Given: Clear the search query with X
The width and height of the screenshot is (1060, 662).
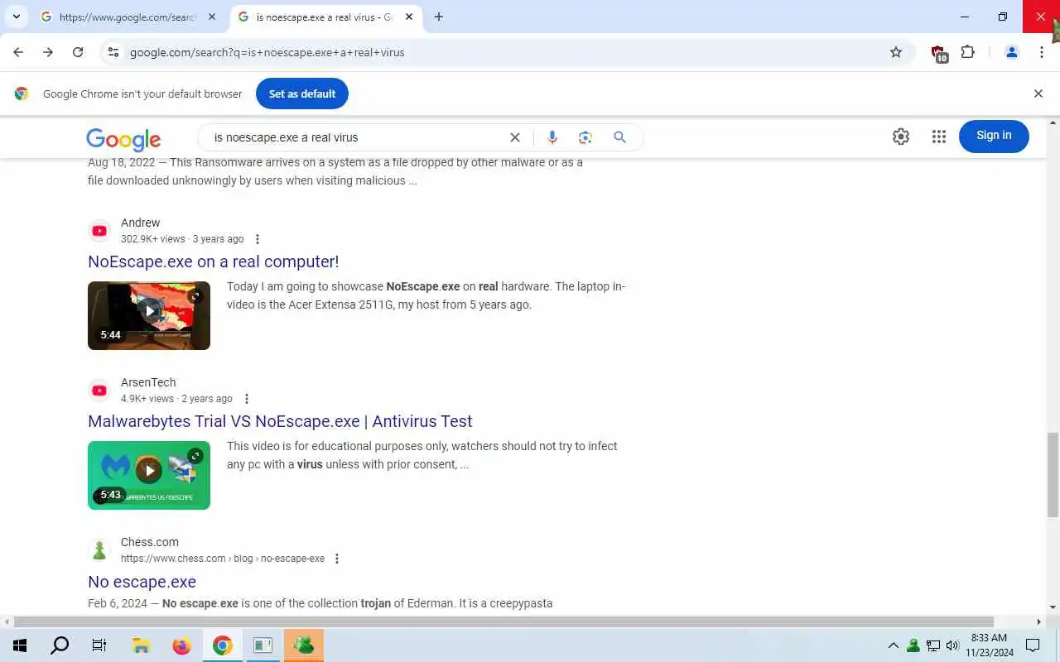Looking at the screenshot, I should click(x=515, y=137).
